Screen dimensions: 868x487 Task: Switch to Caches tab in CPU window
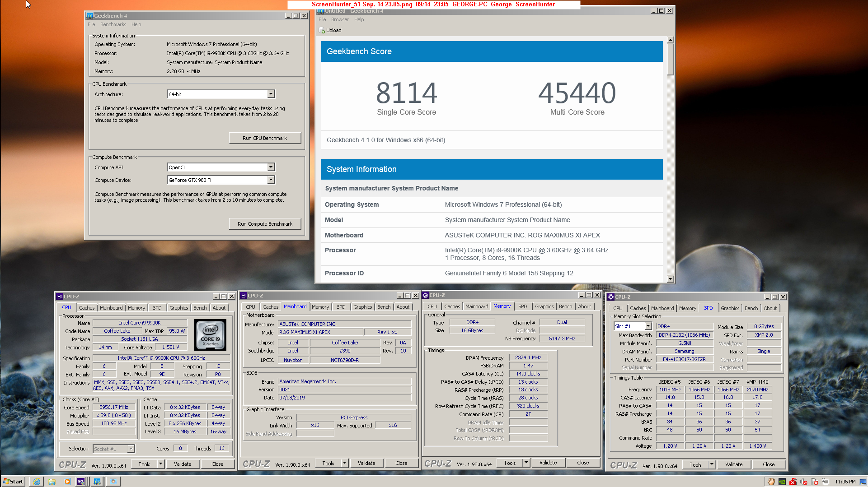87,308
